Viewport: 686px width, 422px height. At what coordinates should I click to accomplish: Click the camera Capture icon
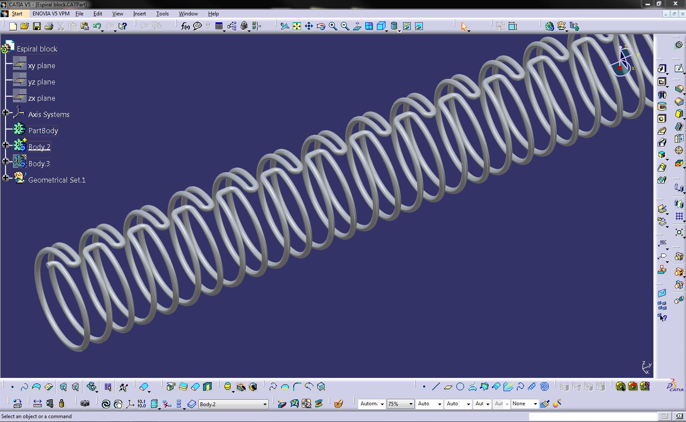pyautogui.click(x=85, y=404)
